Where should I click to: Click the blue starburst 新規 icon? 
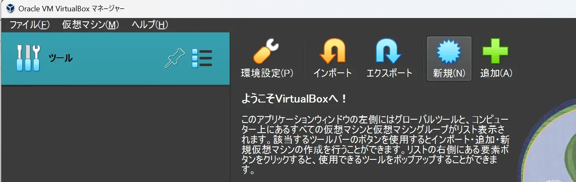pyautogui.click(x=449, y=51)
